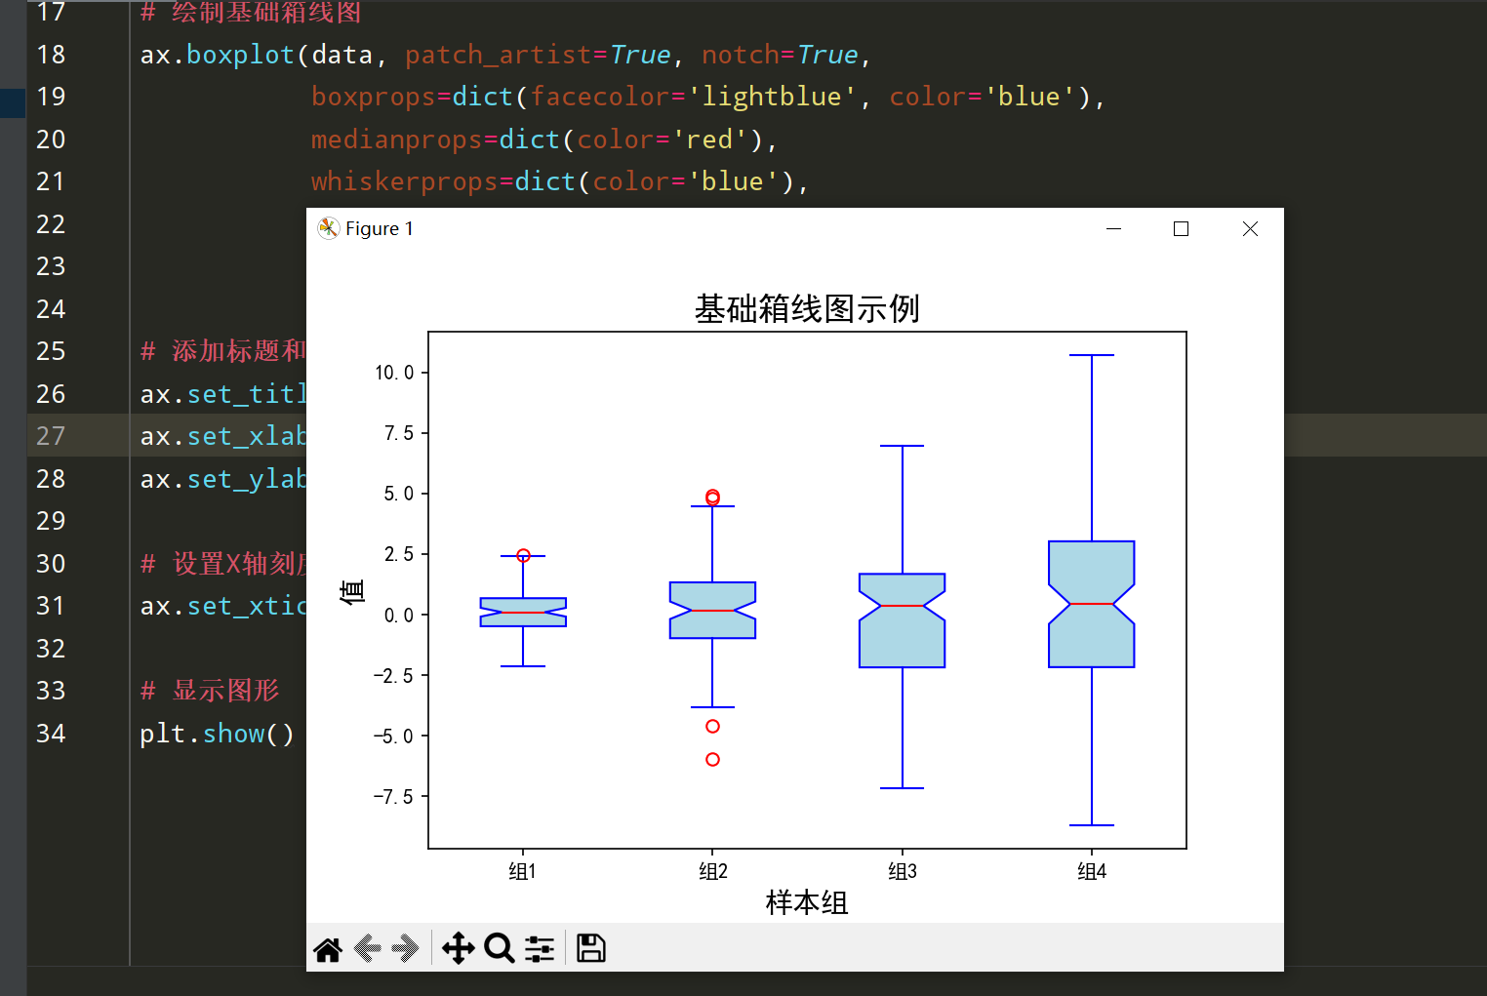Viewport: 1487px width, 996px height.
Task: Click the '# 显示图形' comment
Action: click(x=210, y=691)
